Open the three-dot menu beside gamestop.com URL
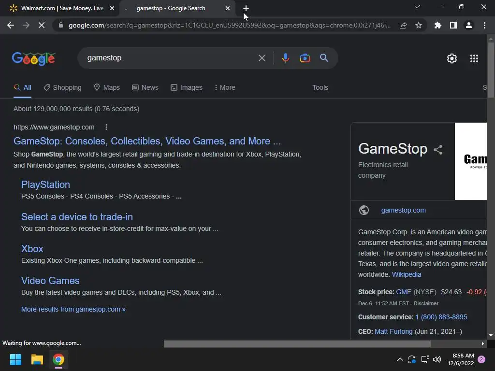Screen dimensions: 495x371 (106, 127)
